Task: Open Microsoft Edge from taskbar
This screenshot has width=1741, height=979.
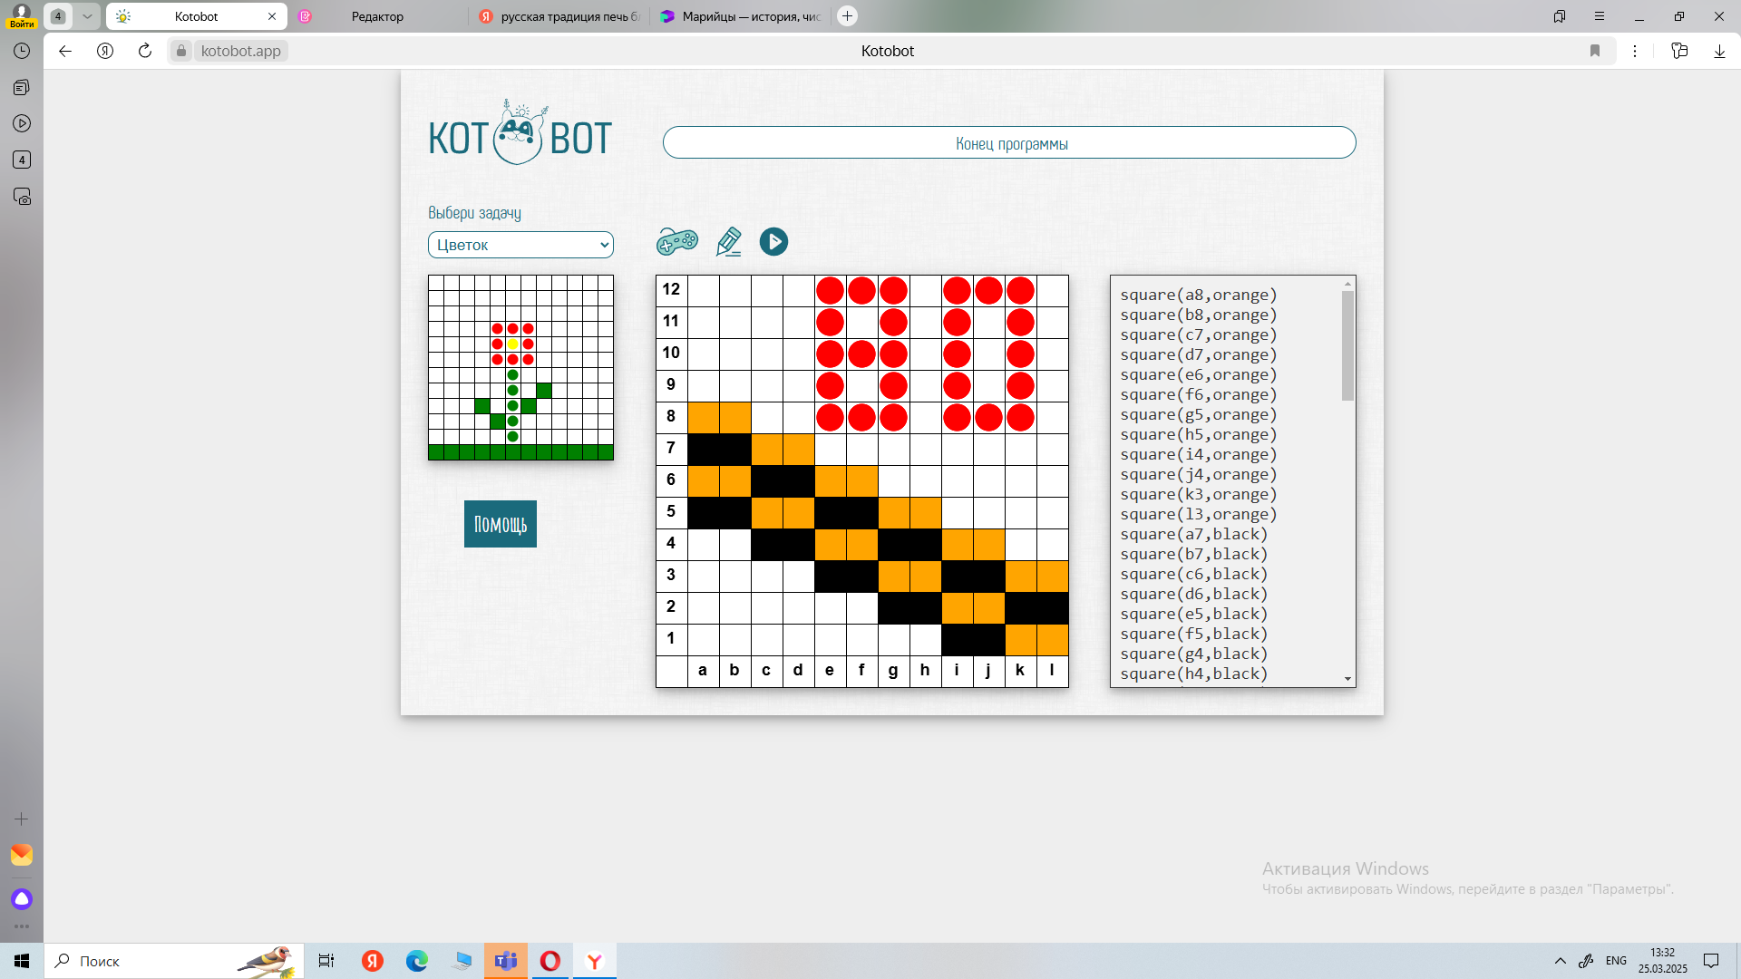Action: [x=417, y=961]
